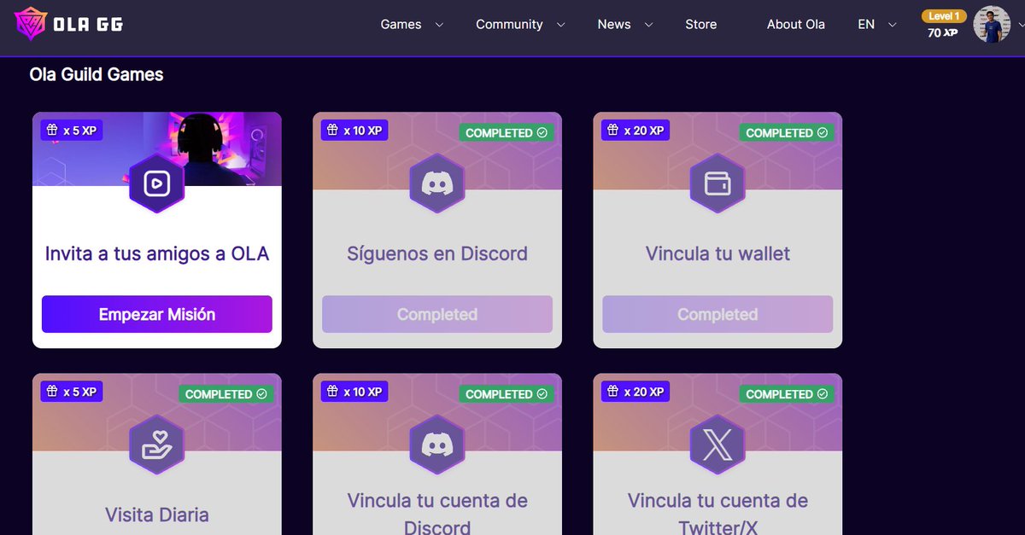The width and height of the screenshot is (1025, 535).
Task: Open the News menu
Action: 614,25
